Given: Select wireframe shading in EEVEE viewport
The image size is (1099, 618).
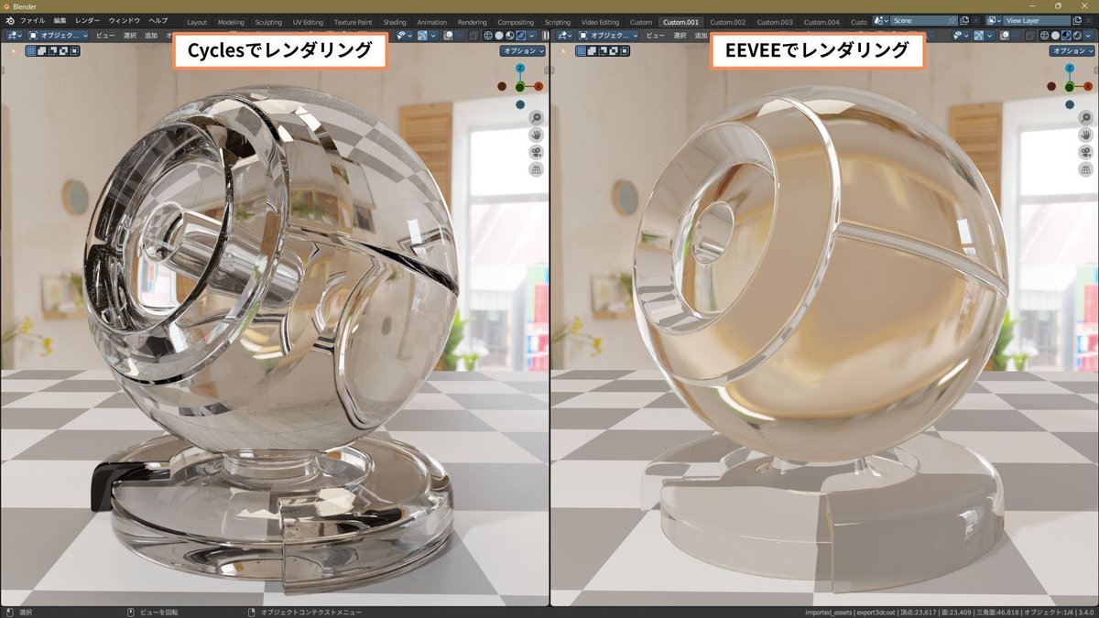Looking at the screenshot, I should pyautogui.click(x=1044, y=36).
